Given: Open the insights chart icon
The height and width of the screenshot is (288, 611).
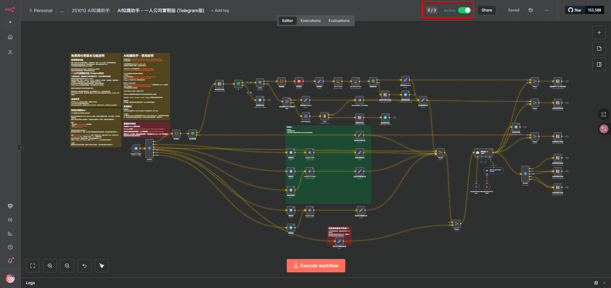Looking at the screenshot, I should tap(10, 233).
